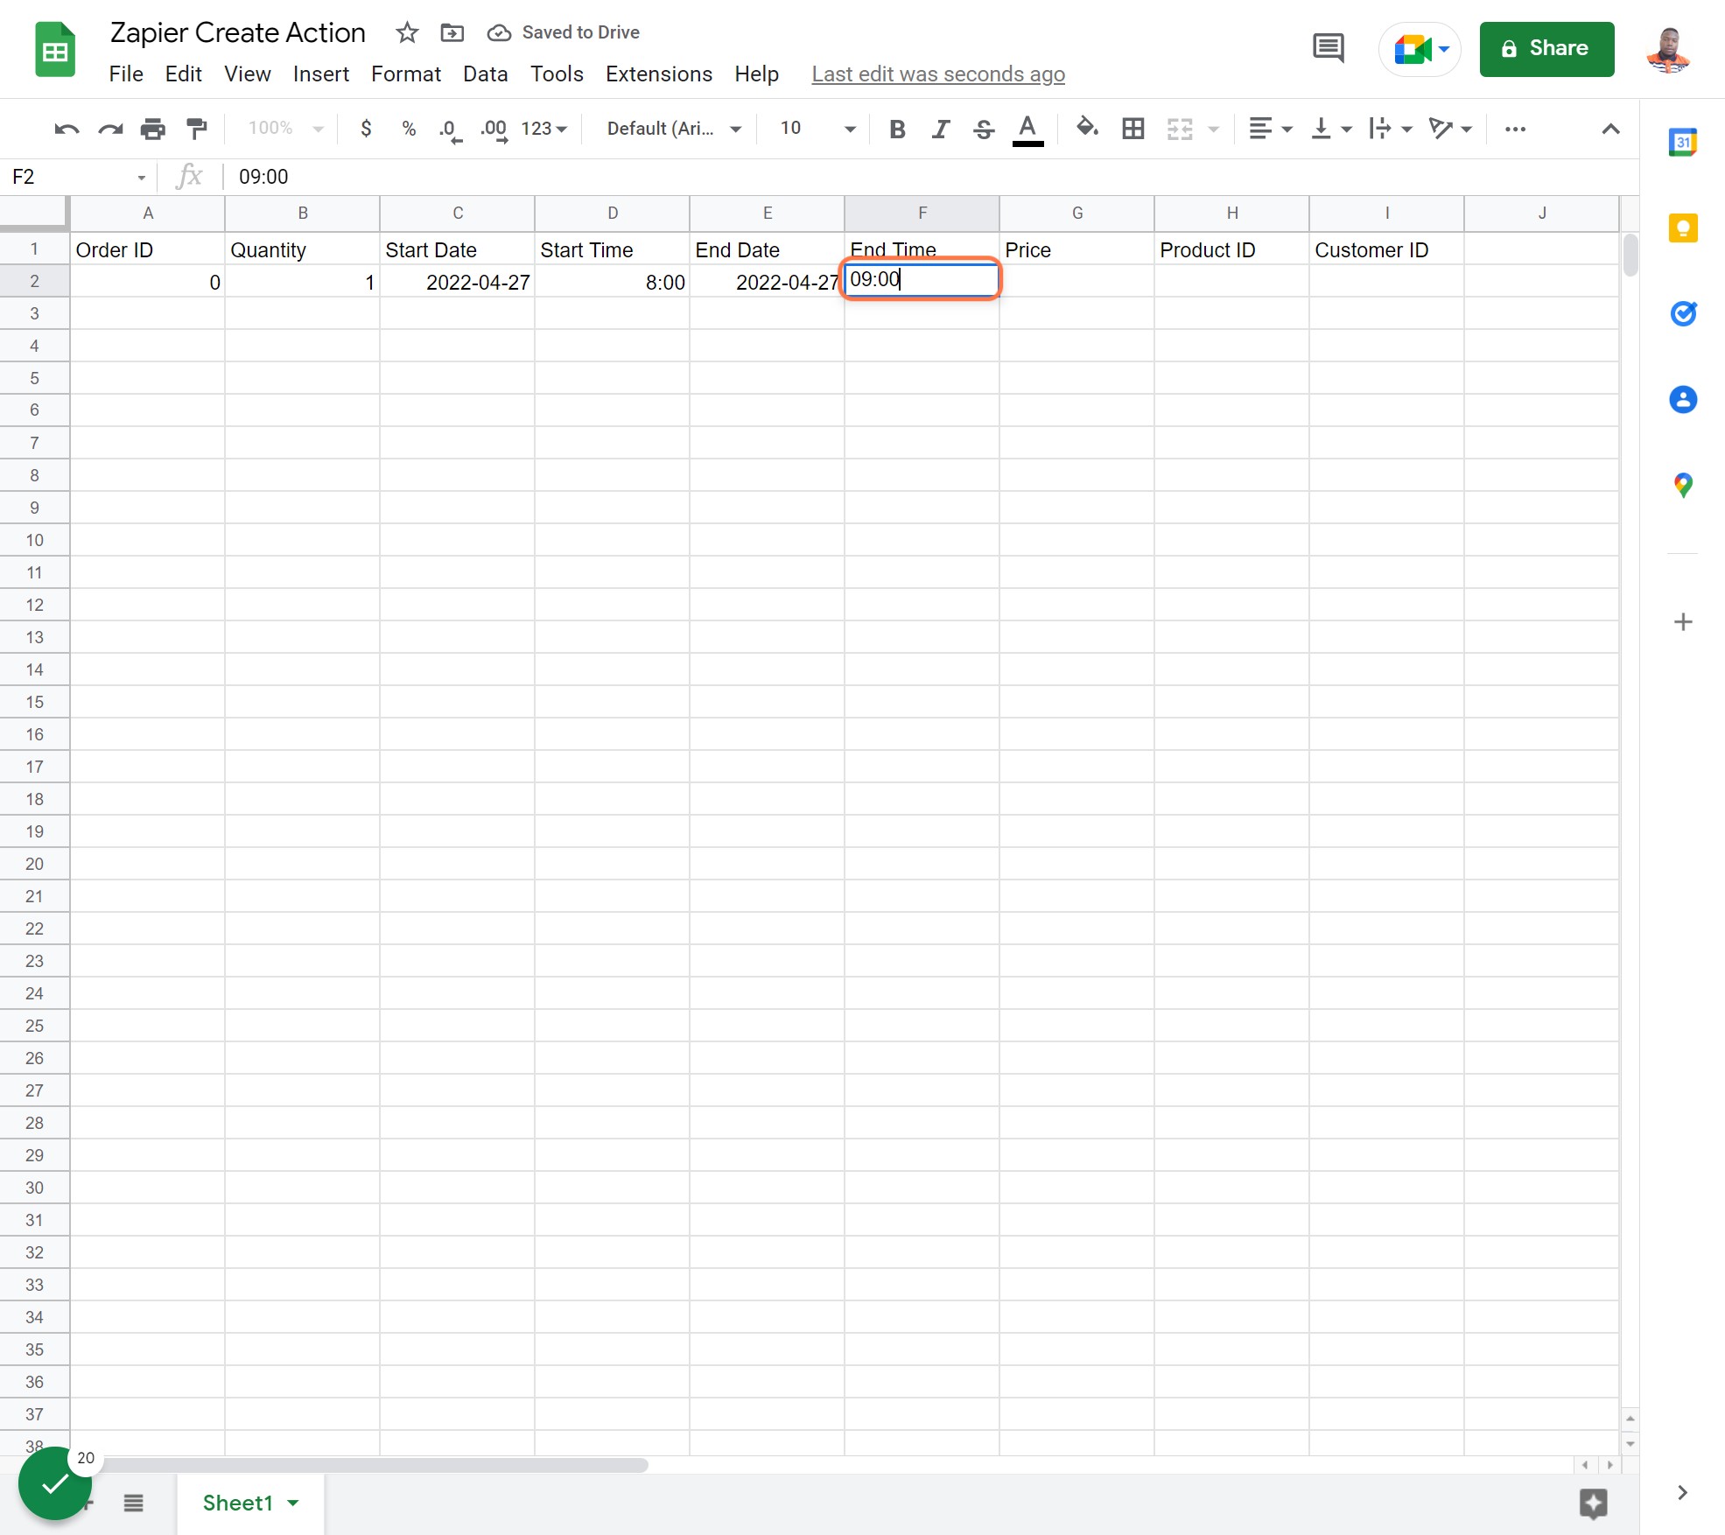Open Contacts in the side panel
Image resolution: width=1725 pixels, height=1535 pixels.
click(x=1682, y=400)
